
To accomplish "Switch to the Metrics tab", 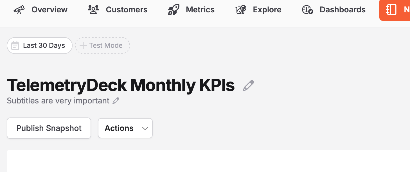I will point(191,10).
